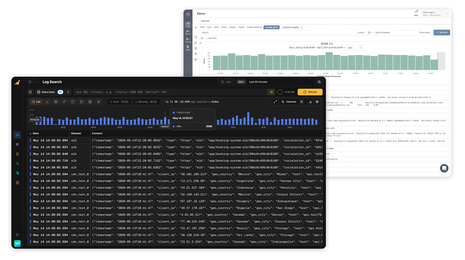Screen dimensions: 465x260
Task: Click the Kibana Logs sidebar item
Action: [188, 24]
